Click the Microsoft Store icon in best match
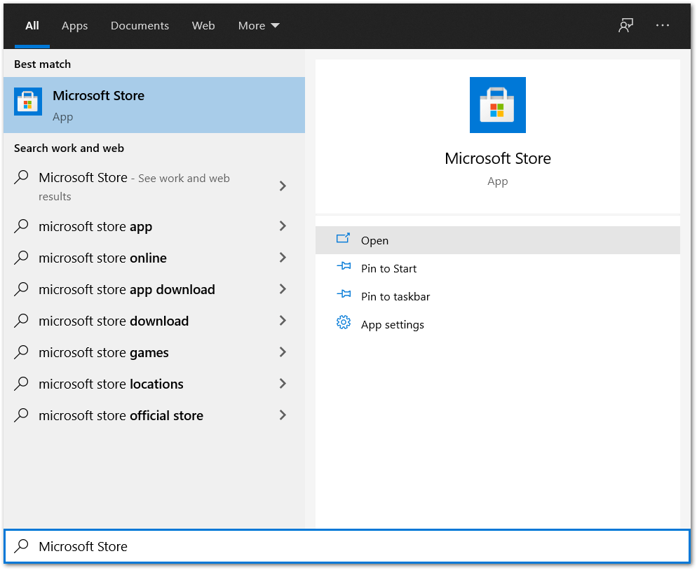 click(x=28, y=102)
